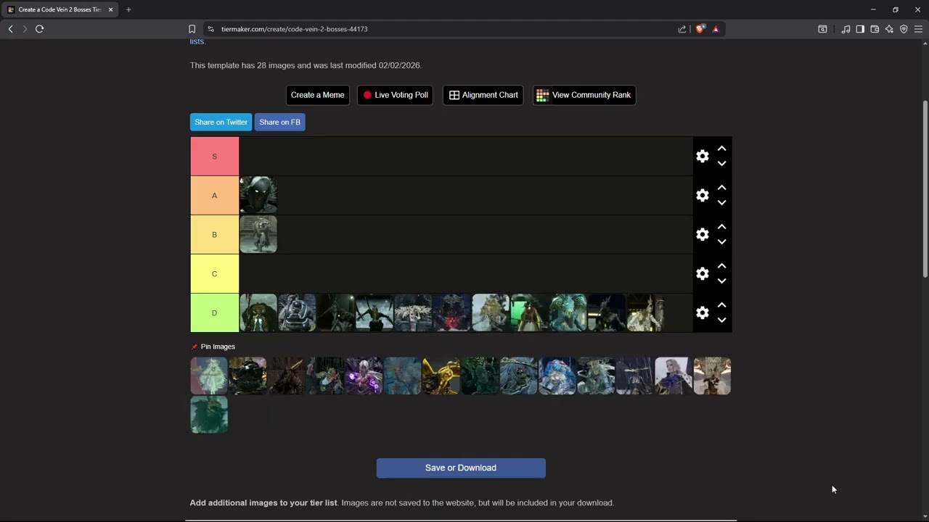Select white-haired man in blue coat thumbnail
Screen dimensions: 929x522
click(x=674, y=376)
